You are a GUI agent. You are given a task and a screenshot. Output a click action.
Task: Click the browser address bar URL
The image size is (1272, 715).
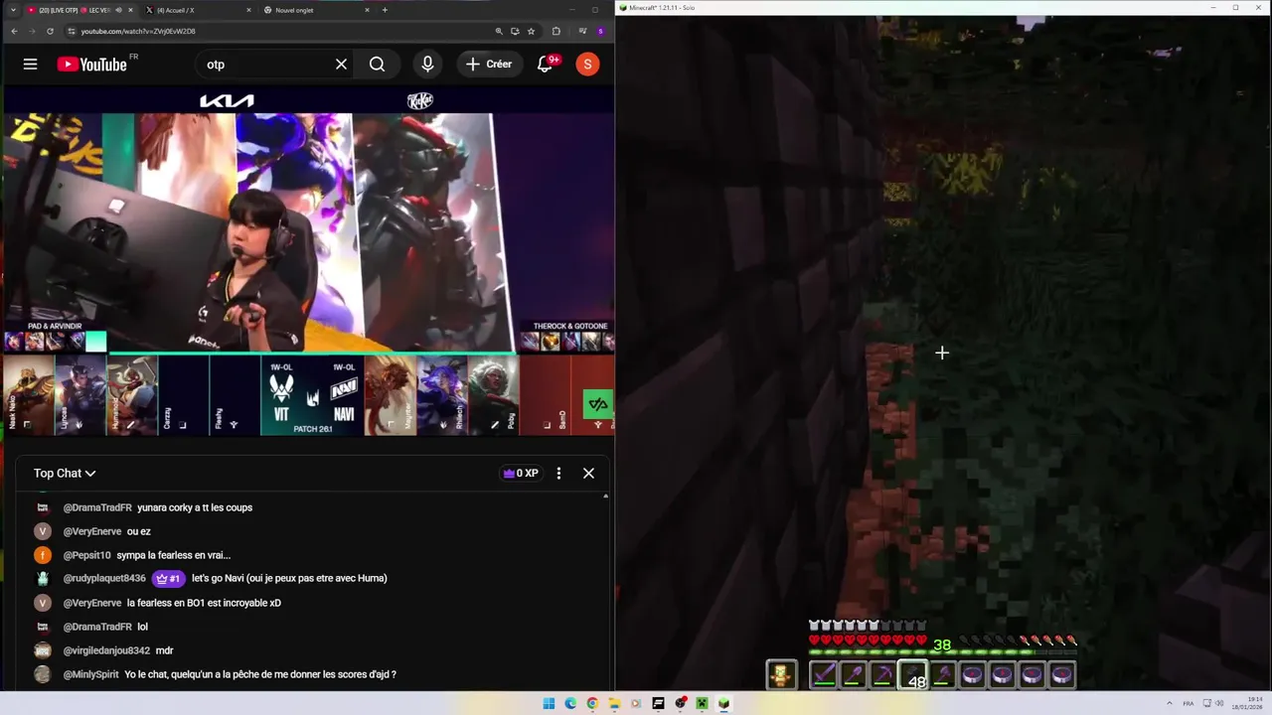138,32
